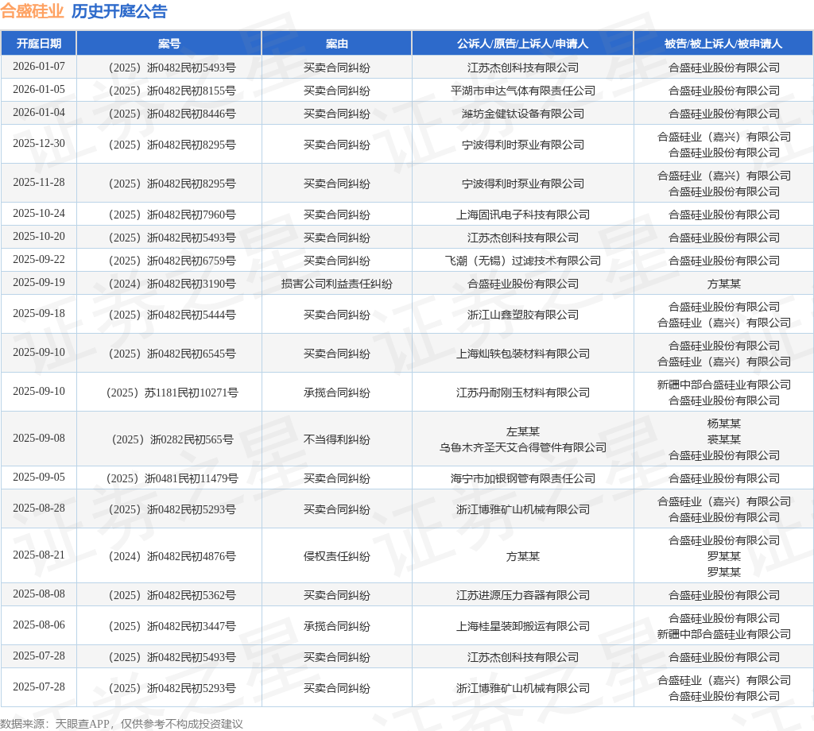Click the date 2025-11-28
This screenshot has height=731, width=814.
39,182
